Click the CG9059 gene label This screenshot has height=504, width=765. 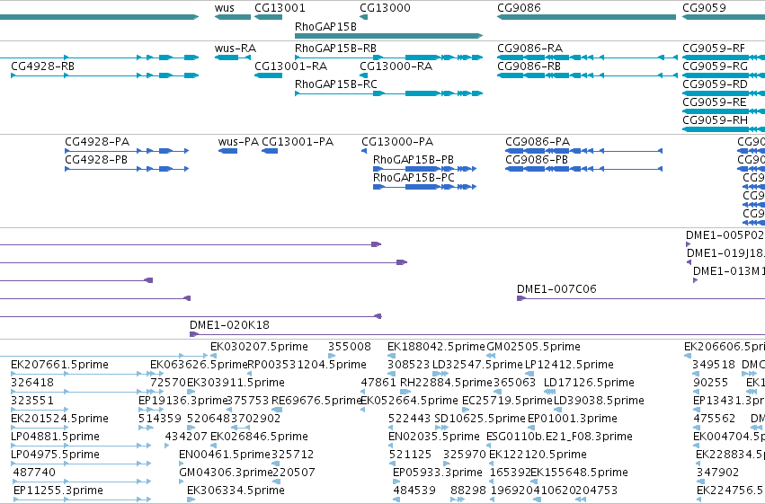point(704,8)
